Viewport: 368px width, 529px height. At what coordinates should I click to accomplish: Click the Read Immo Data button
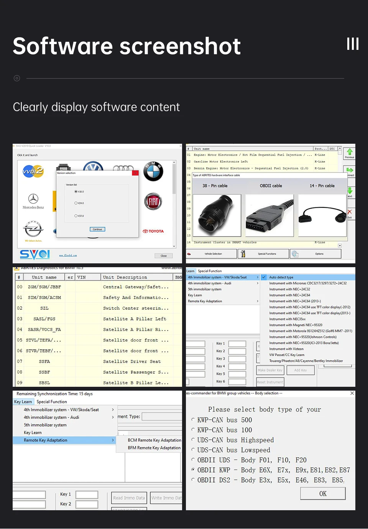[129, 498]
